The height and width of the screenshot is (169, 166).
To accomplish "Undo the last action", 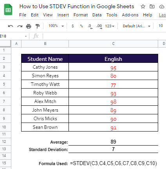I will pyautogui.click(x=11, y=26).
